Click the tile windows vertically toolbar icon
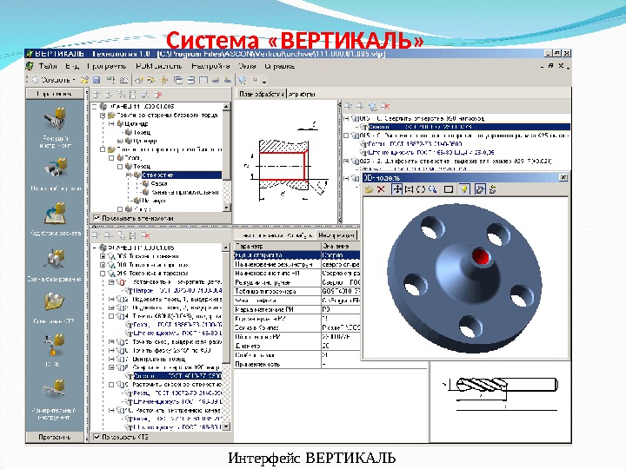The height and width of the screenshot is (469, 626). [203, 80]
